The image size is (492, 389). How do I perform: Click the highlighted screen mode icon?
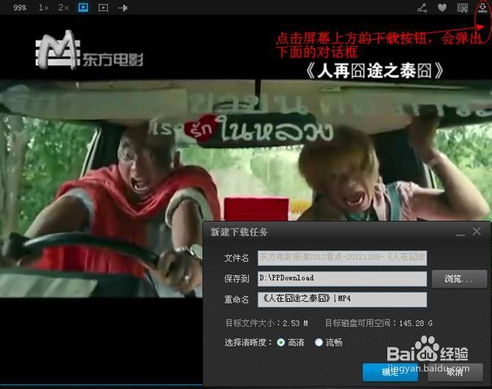[83, 7]
